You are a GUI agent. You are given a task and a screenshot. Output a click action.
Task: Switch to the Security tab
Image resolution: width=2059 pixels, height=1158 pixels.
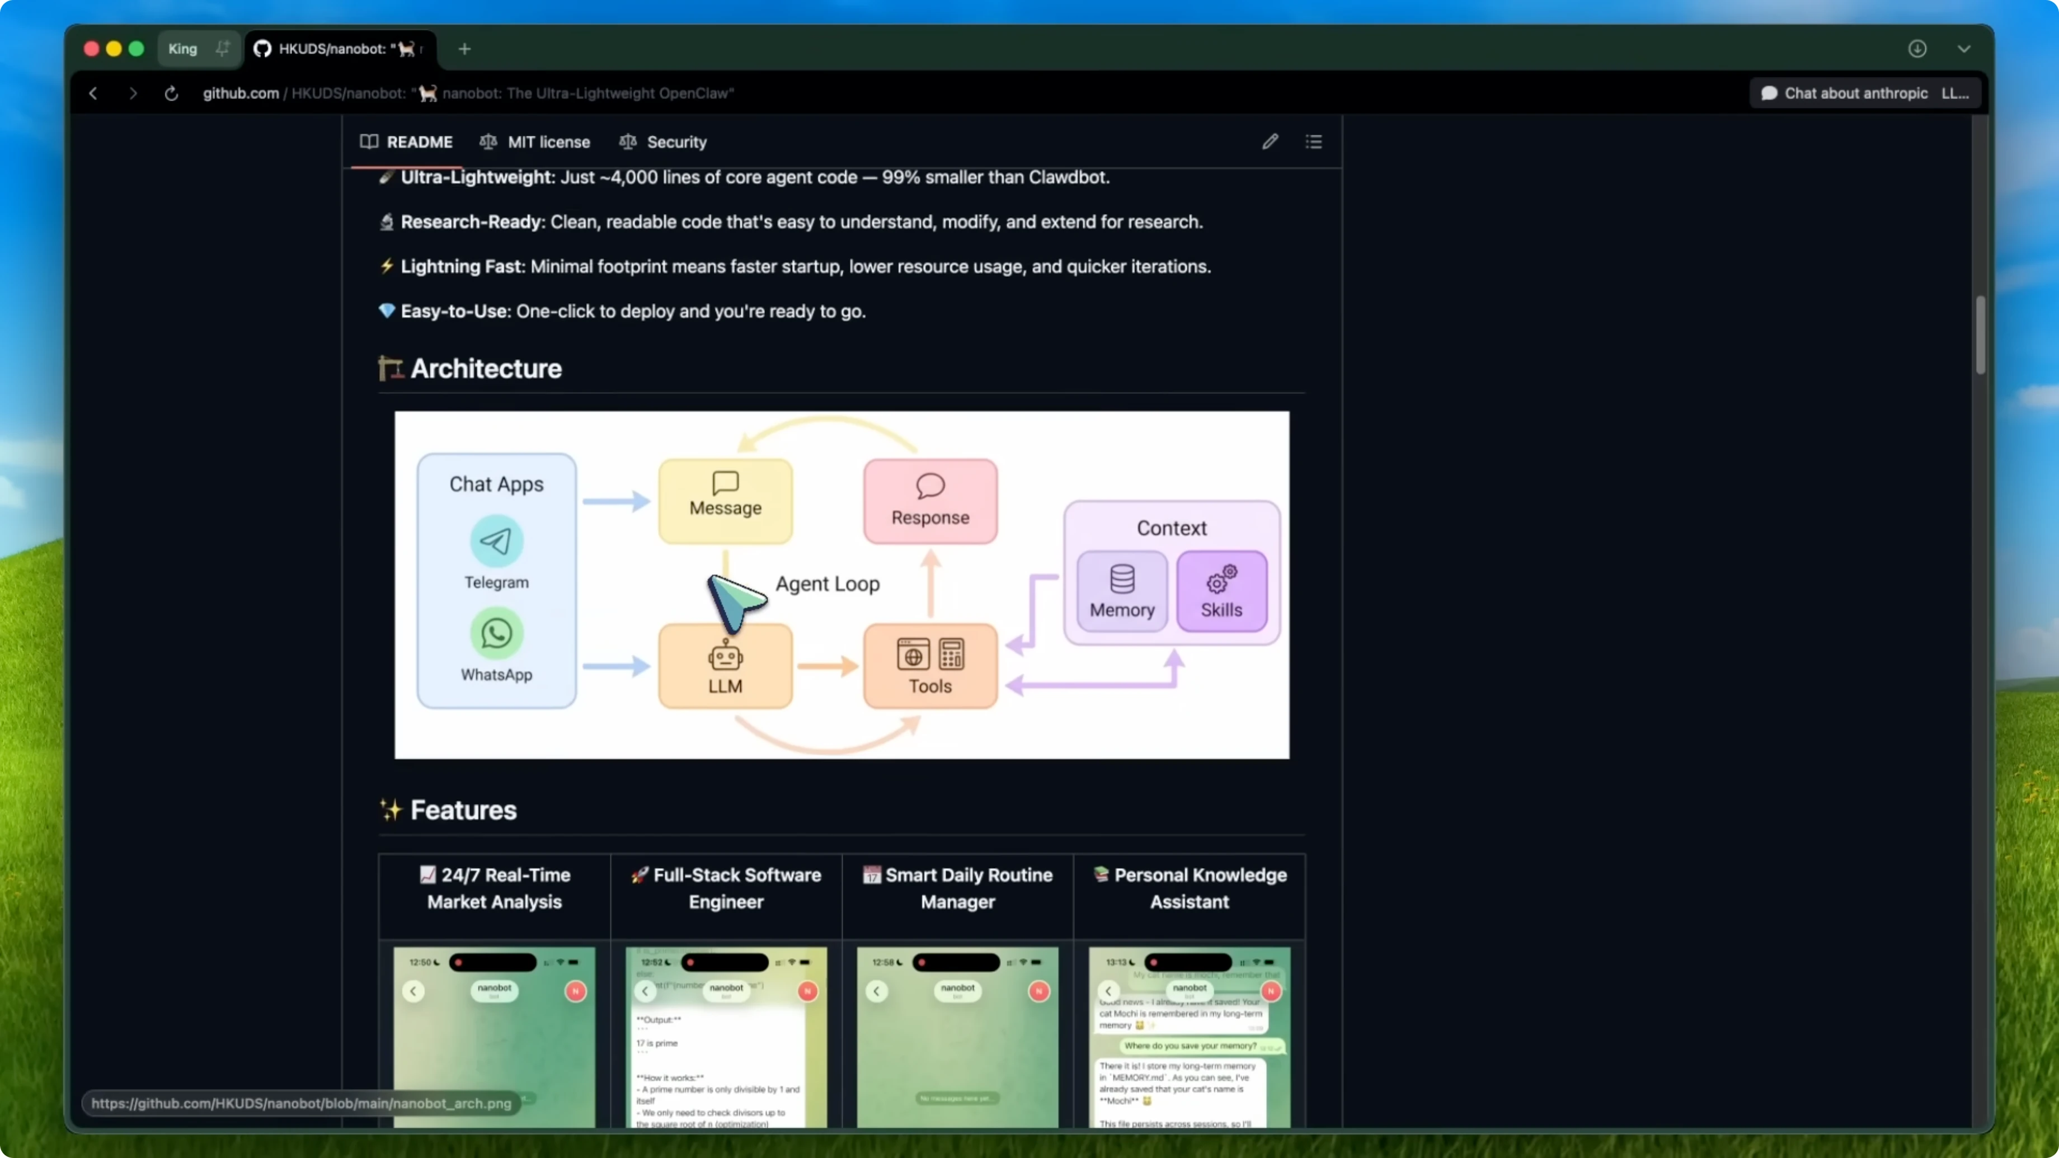(x=675, y=142)
